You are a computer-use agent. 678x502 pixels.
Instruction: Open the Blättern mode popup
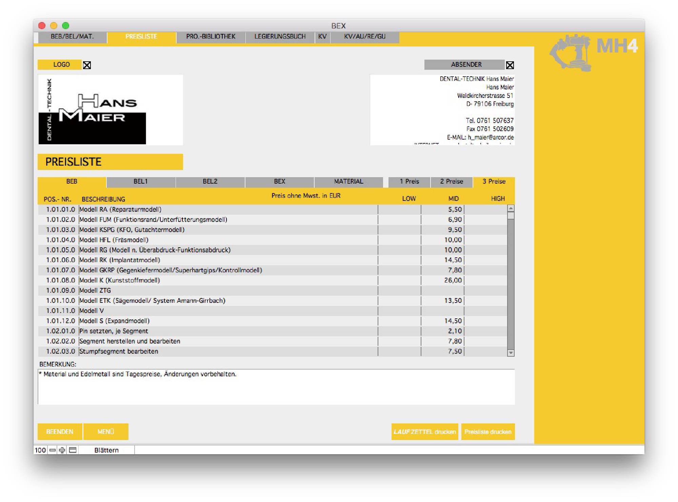[x=106, y=450]
